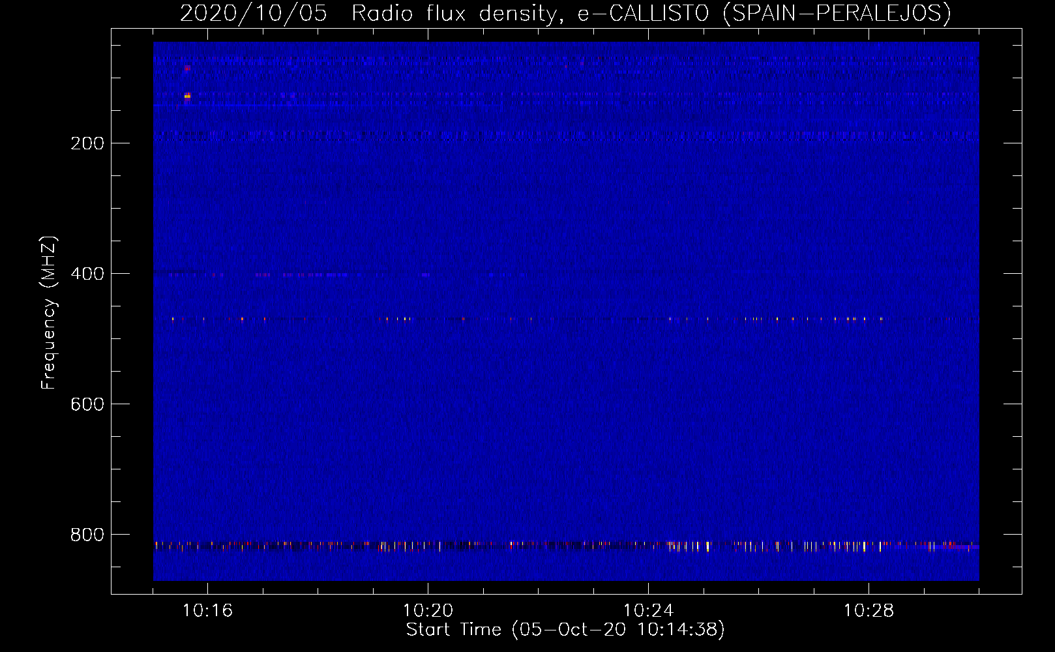Click the 'Frequency (MHZ)' axis label
Screen dimensions: 1055x652
click(x=49, y=313)
